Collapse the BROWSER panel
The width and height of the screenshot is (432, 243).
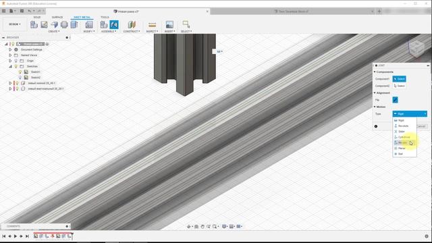tap(3, 38)
